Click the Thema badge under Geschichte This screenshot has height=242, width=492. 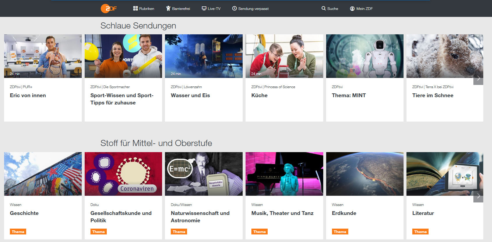coord(18,232)
